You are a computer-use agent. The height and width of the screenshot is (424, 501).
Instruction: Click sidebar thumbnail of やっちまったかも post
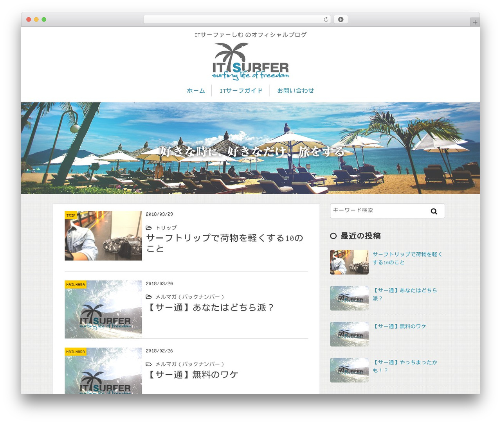pos(349,370)
